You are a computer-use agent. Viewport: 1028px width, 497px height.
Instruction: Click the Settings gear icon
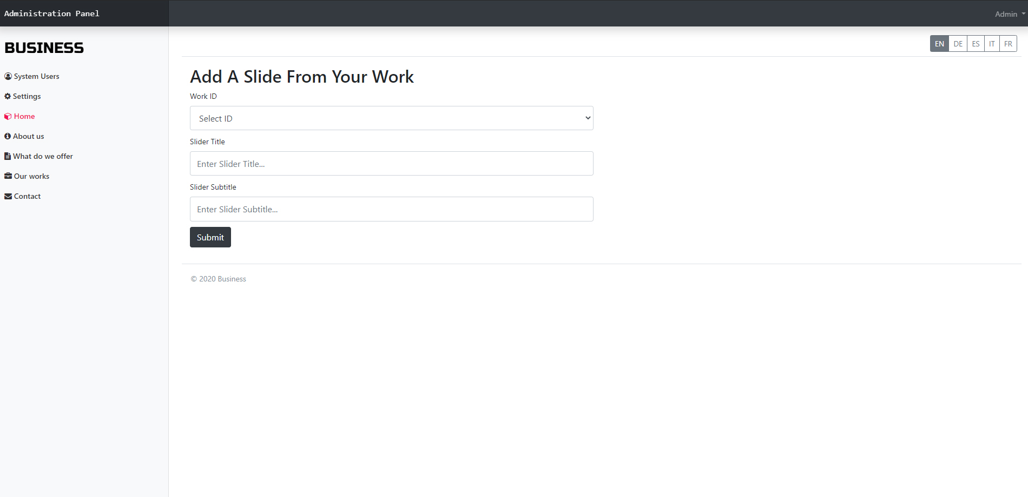pyautogui.click(x=8, y=96)
